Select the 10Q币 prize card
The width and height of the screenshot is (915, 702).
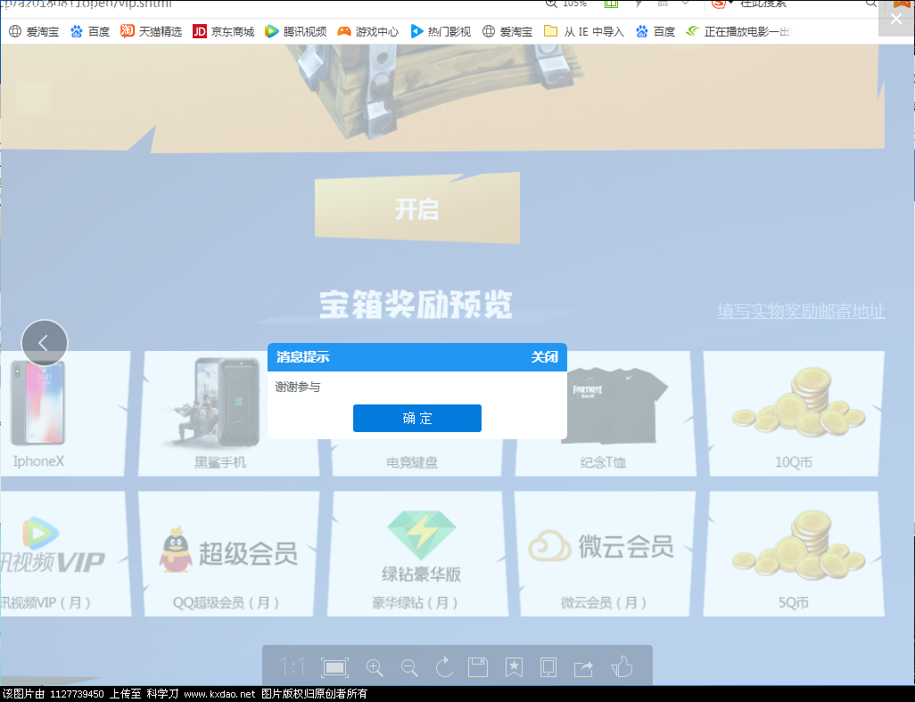coord(794,413)
